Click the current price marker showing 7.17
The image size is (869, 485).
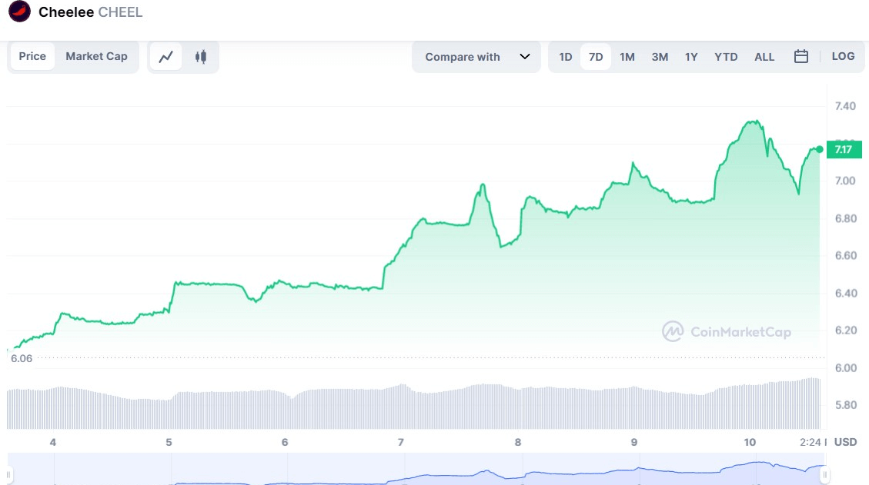(x=844, y=150)
